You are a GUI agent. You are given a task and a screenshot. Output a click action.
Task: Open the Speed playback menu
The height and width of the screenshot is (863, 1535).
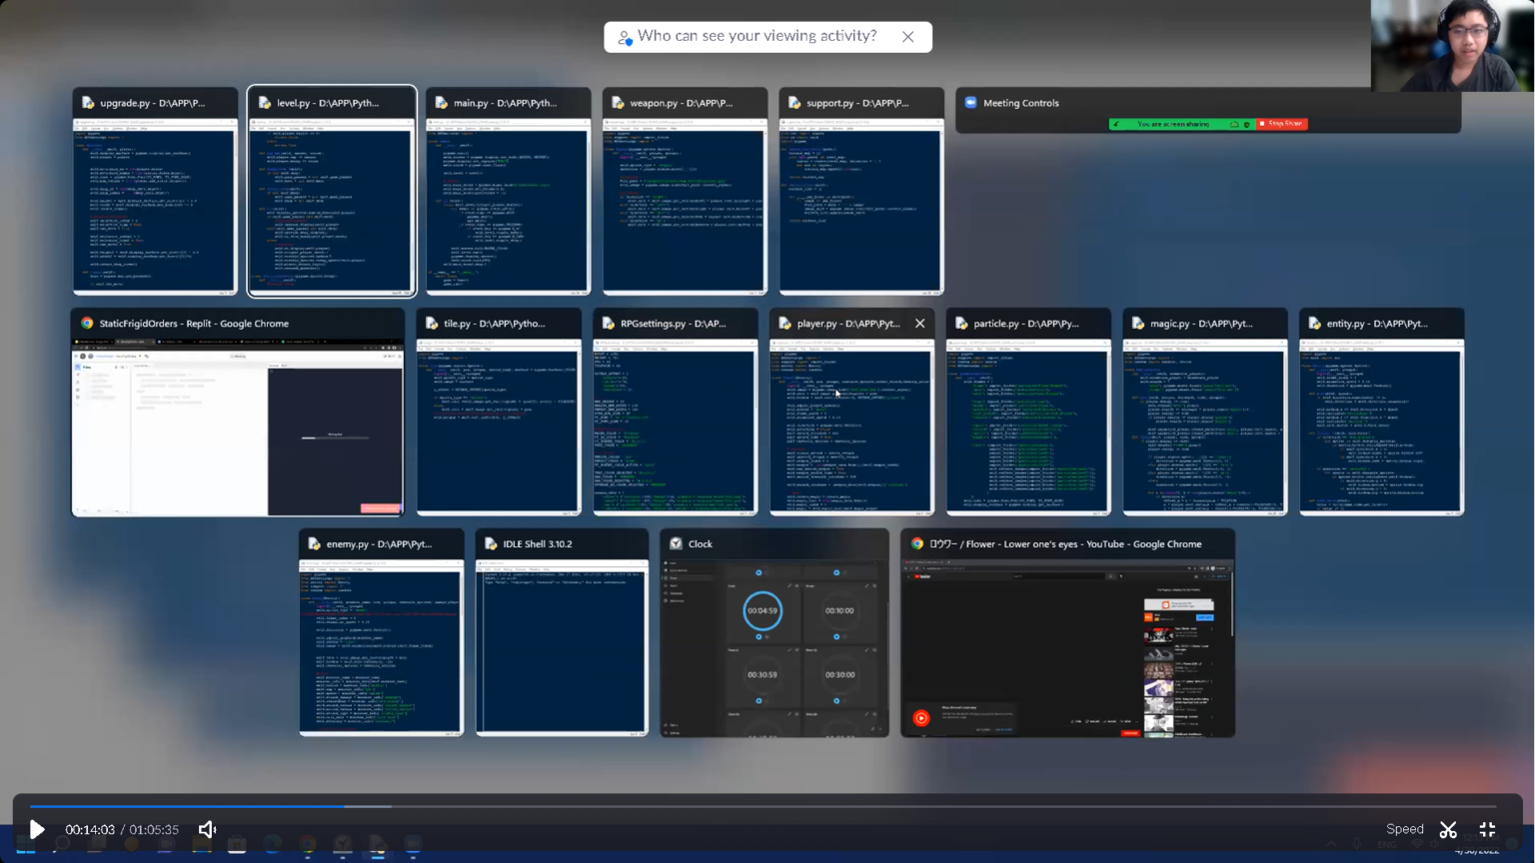tap(1404, 829)
